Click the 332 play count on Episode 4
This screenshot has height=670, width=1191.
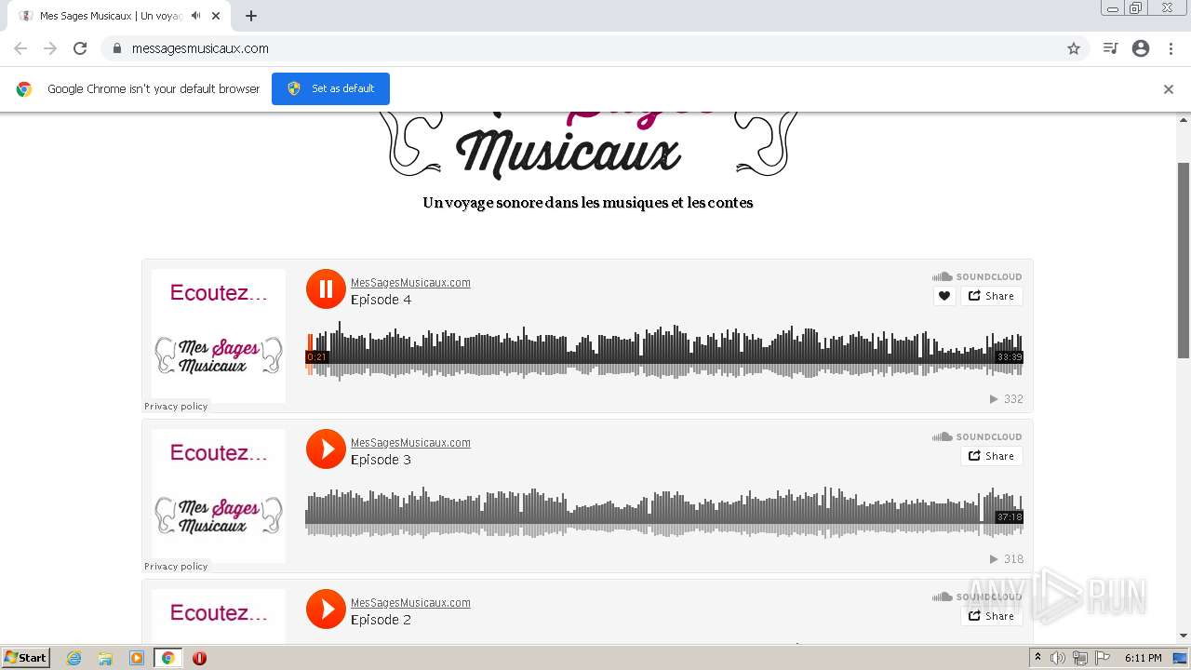pos(1006,399)
